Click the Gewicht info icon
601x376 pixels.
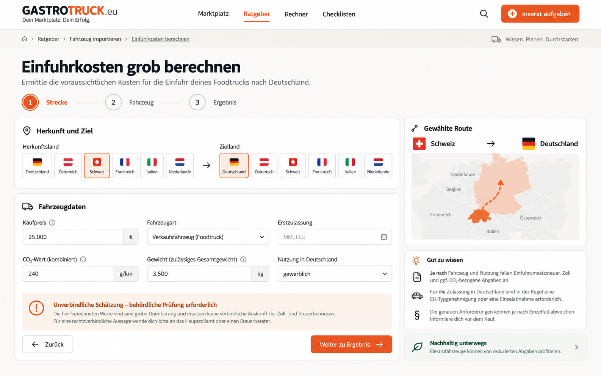click(x=243, y=259)
